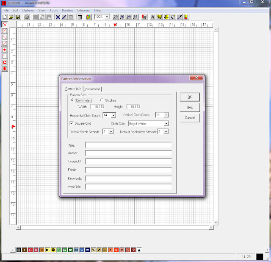This screenshot has height=262, width=271.
Task: Select full stitch tool in left toolbar
Action: 5,25
